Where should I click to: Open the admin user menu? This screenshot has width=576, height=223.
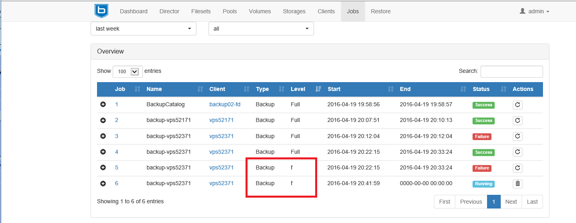534,11
